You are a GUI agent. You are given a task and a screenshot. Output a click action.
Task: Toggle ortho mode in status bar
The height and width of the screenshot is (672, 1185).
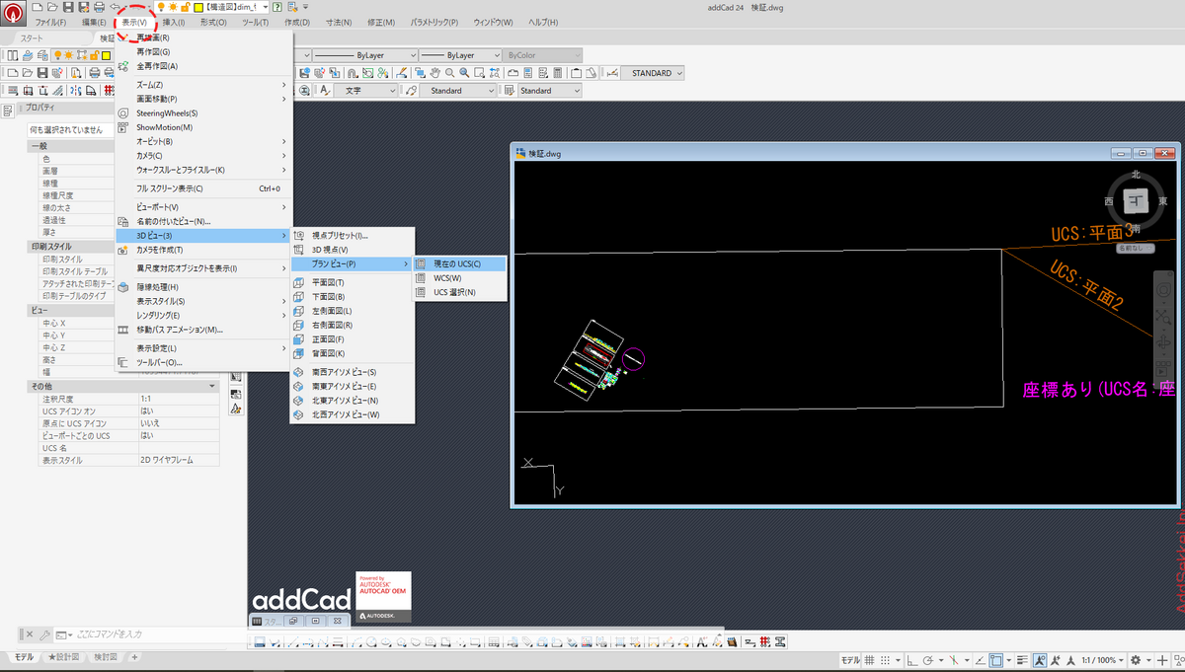[911, 659]
